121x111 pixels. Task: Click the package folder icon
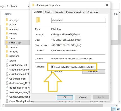pos(7,20)
